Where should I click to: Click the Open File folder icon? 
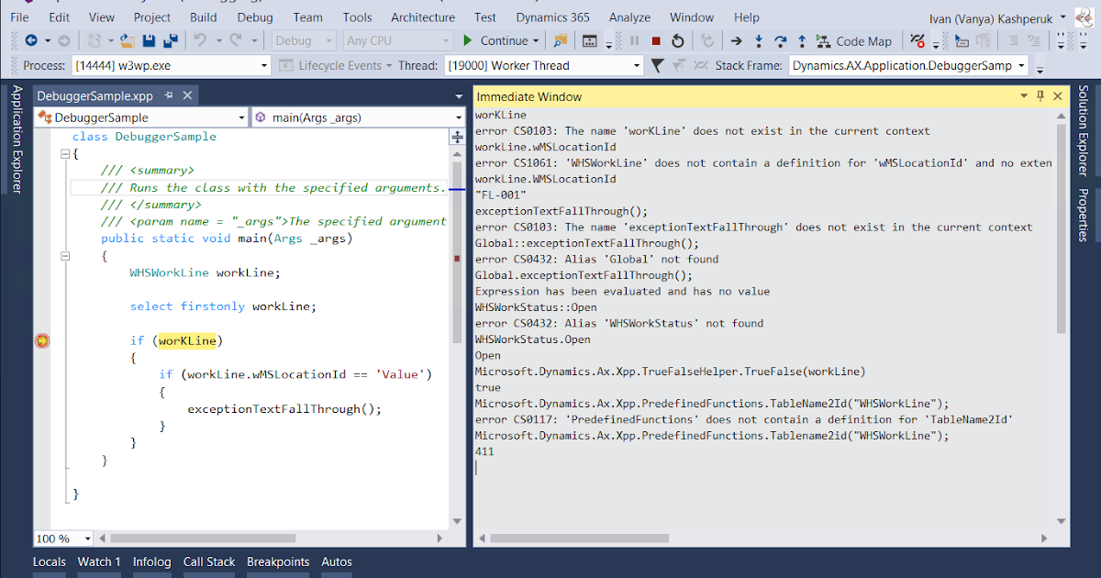point(127,40)
